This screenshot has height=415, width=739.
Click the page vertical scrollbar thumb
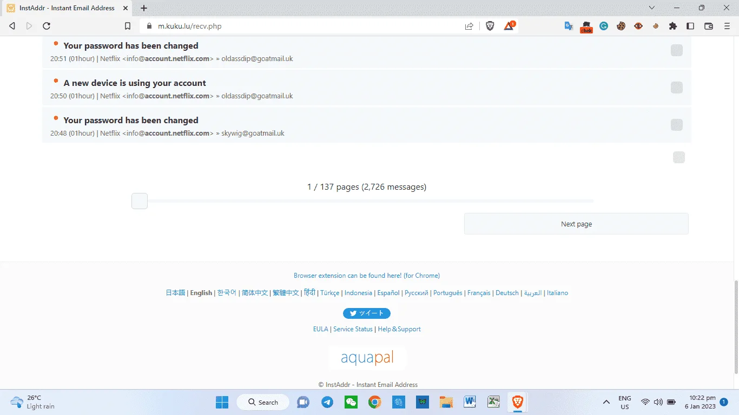pos(735,327)
